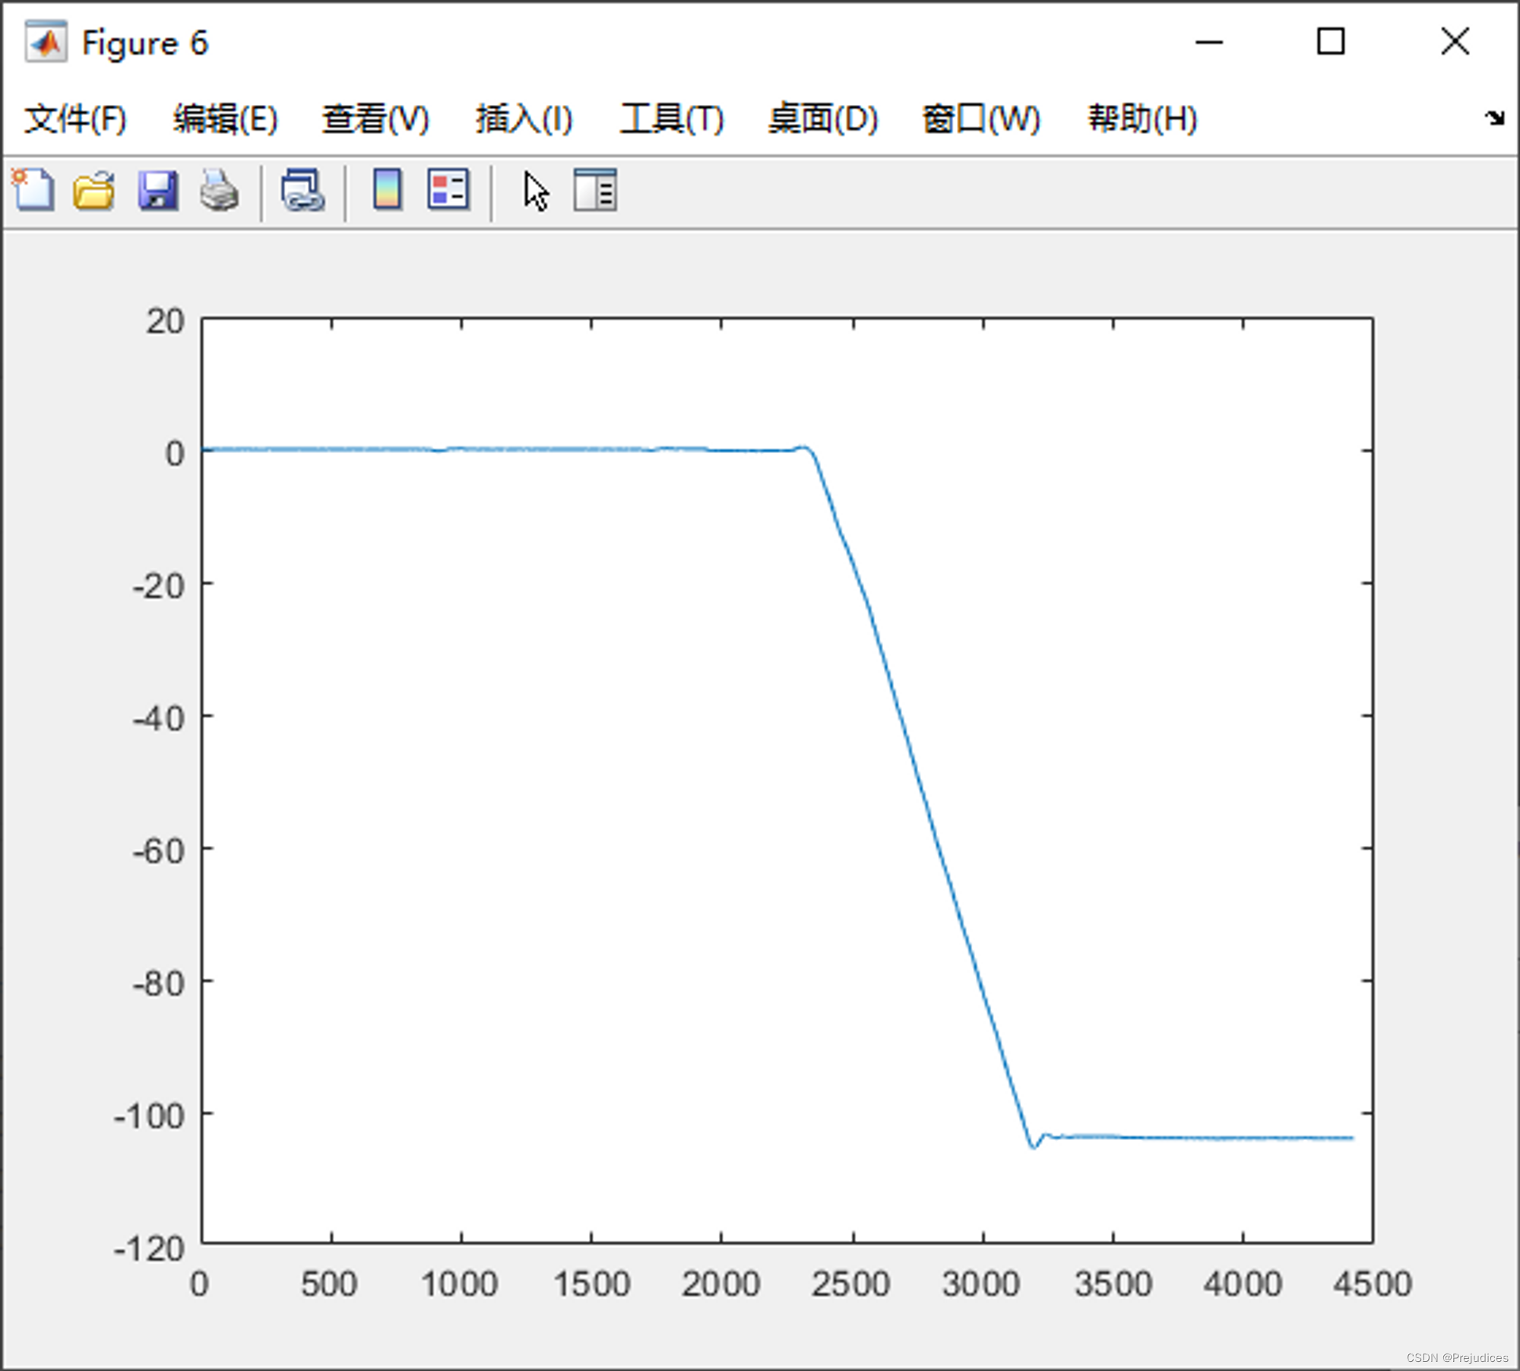Minimize the Figure 6 window

pyautogui.click(x=1208, y=43)
